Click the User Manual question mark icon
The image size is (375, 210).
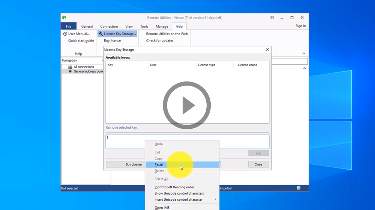pyautogui.click(x=65, y=34)
